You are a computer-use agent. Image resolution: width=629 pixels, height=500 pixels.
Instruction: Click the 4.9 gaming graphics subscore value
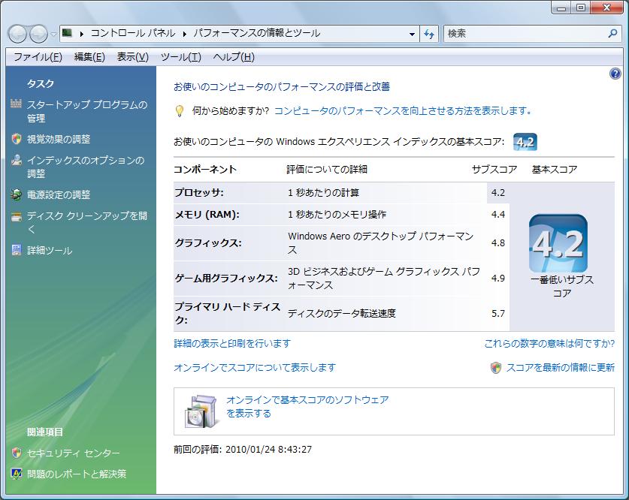[497, 278]
